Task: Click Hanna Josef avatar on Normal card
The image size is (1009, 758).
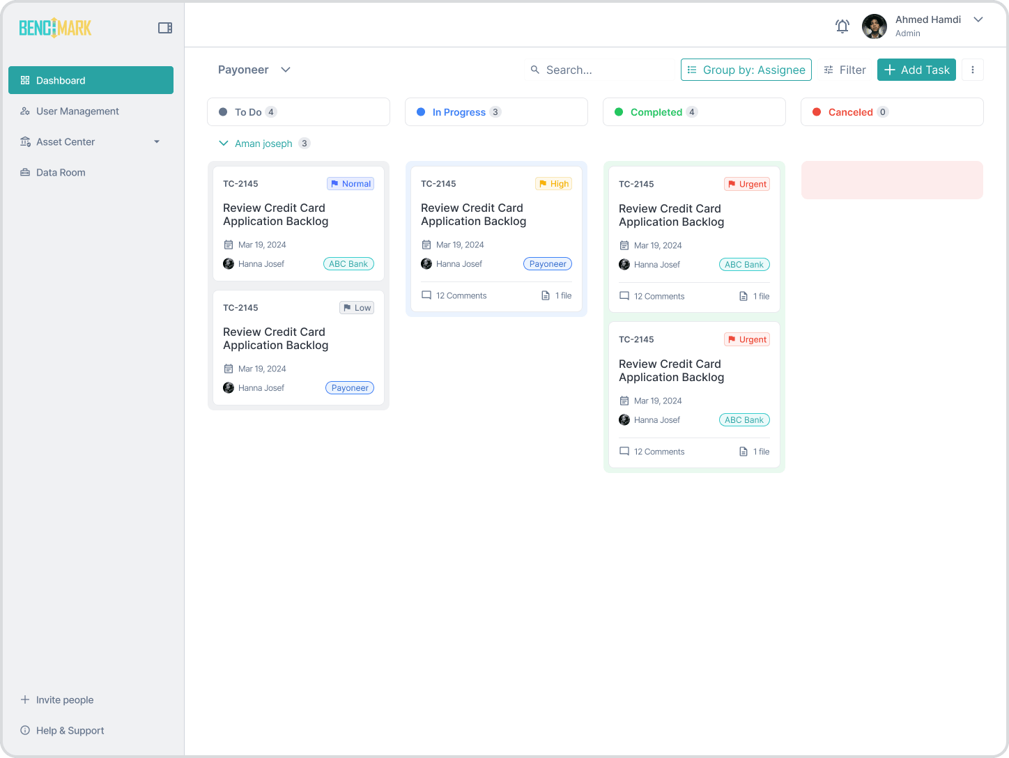Action: click(x=229, y=264)
